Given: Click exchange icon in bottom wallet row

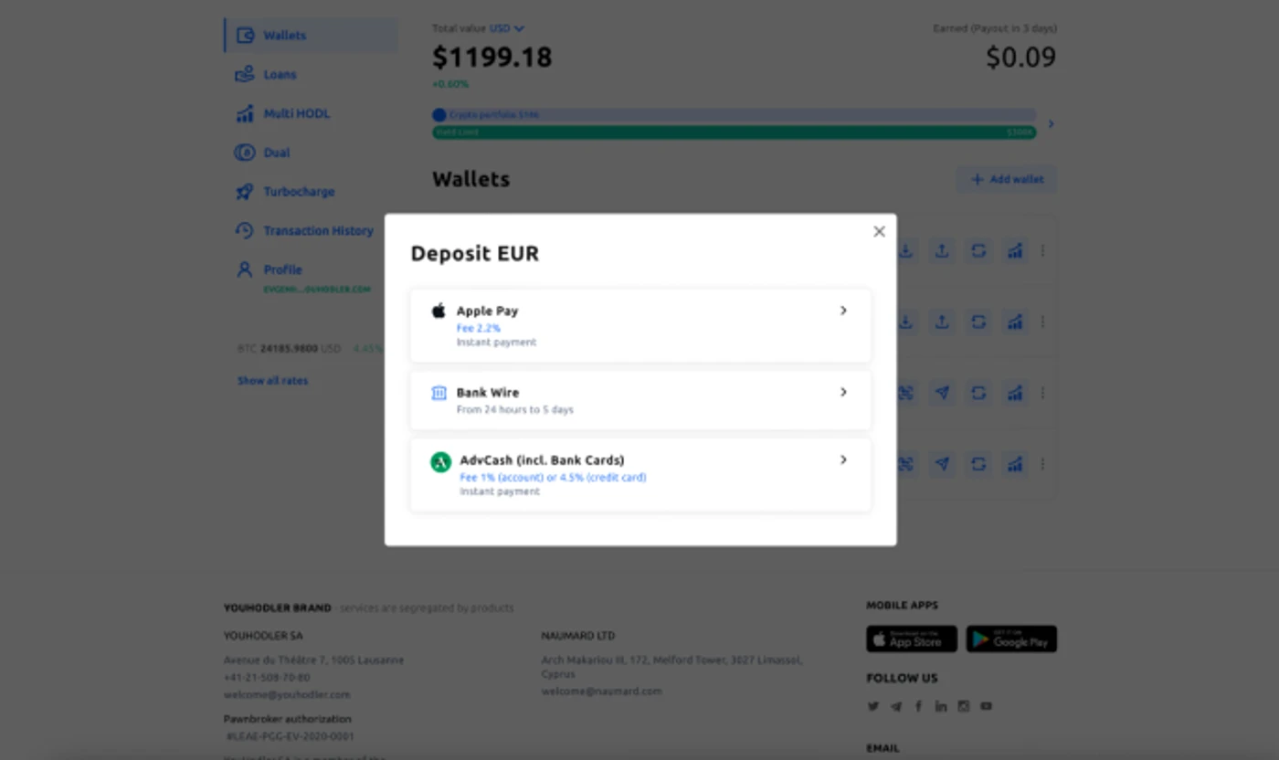Looking at the screenshot, I should 978,464.
